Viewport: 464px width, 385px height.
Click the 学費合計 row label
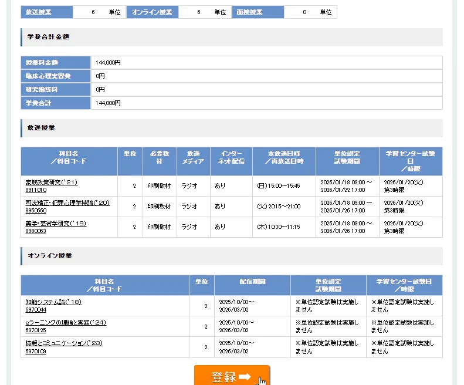point(38,103)
